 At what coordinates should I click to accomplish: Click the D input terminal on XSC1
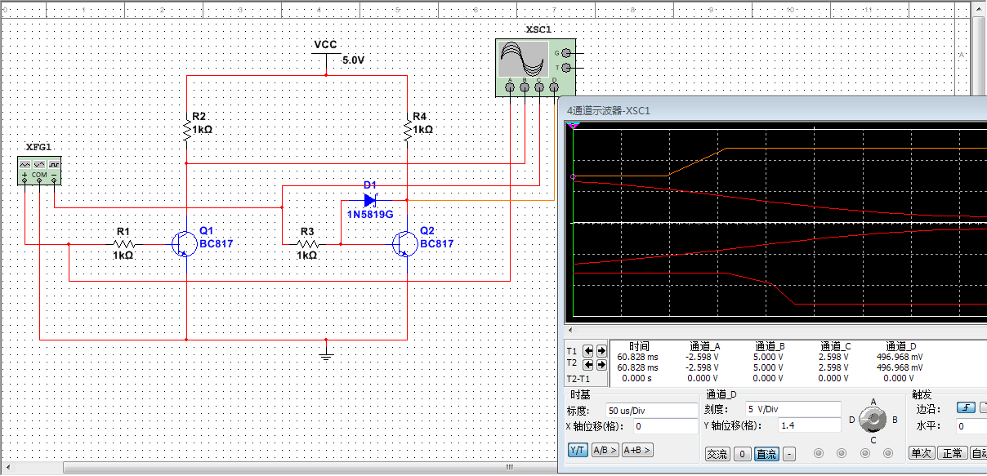coord(554,88)
